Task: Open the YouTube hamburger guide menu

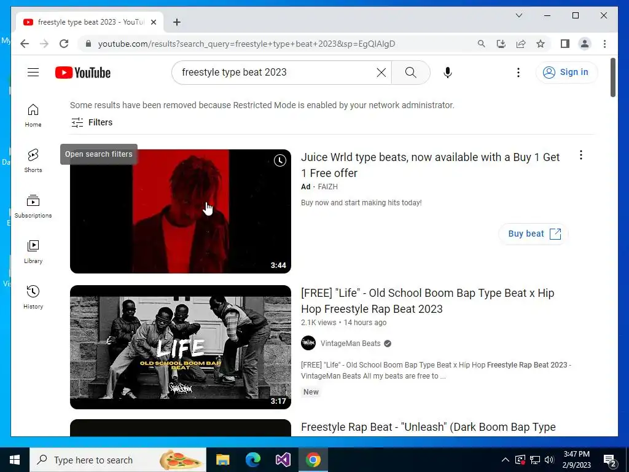Action: 33,73
